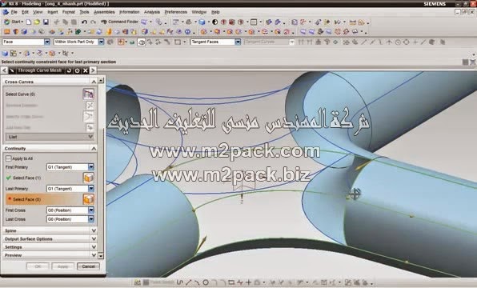Click the blue cube icon in bottom-left toolbar row

tap(5, 54)
